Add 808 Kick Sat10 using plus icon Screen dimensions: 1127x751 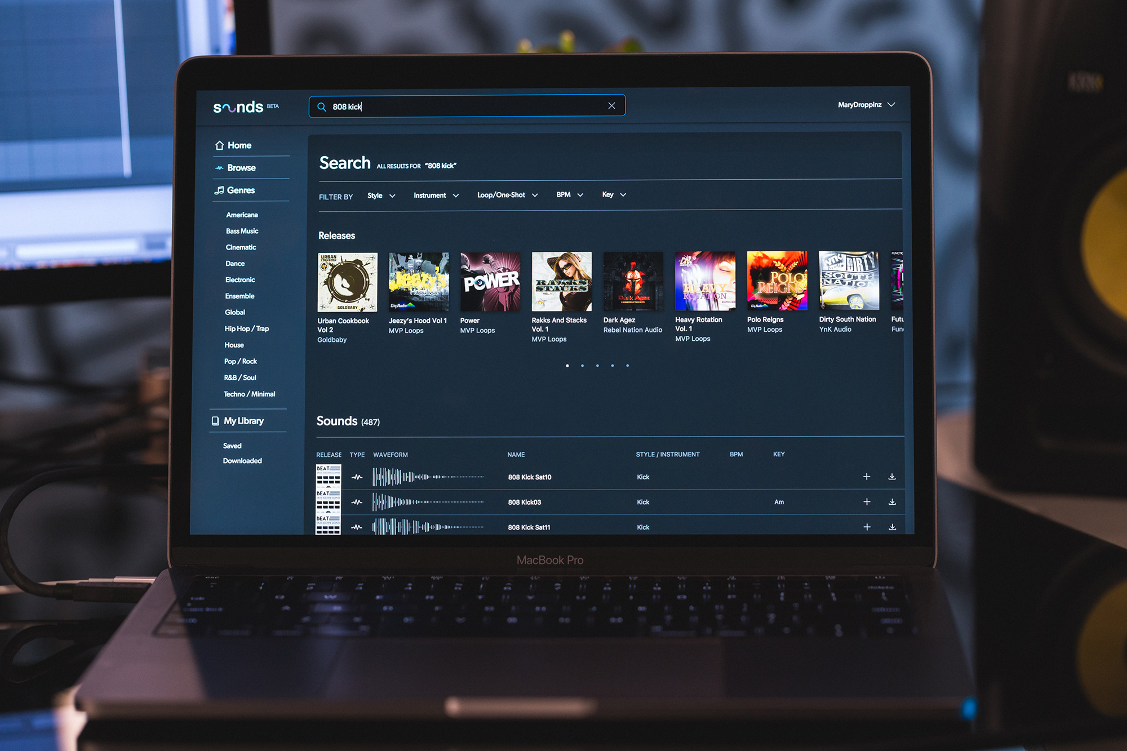click(x=867, y=477)
